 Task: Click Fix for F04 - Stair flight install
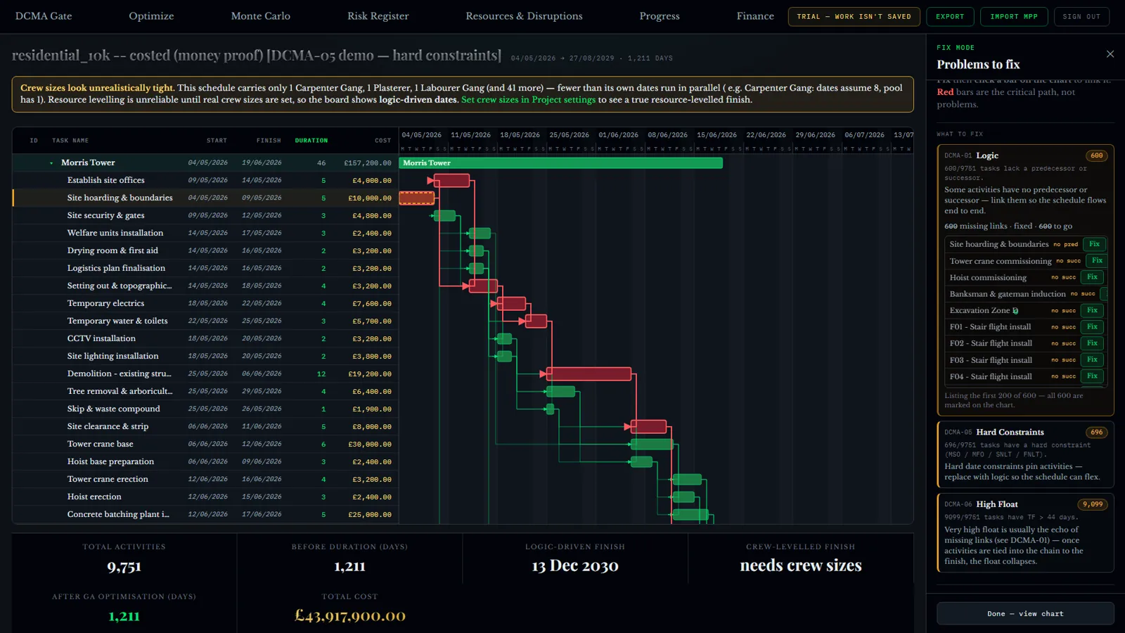[x=1092, y=376]
